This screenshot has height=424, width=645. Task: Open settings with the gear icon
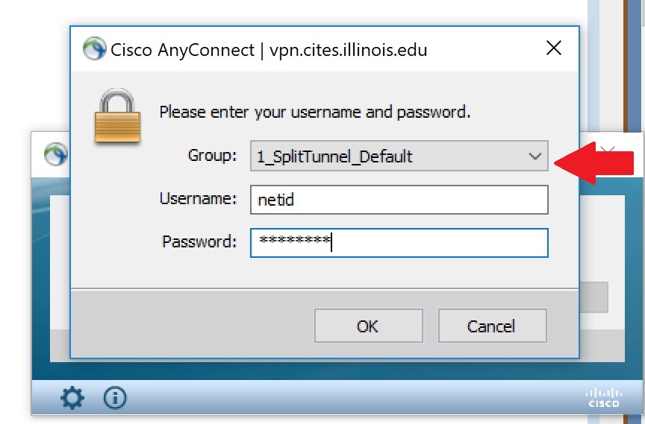(x=72, y=399)
